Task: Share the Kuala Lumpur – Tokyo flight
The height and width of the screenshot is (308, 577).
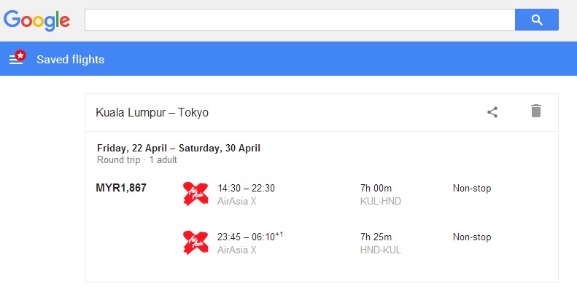Action: click(492, 112)
